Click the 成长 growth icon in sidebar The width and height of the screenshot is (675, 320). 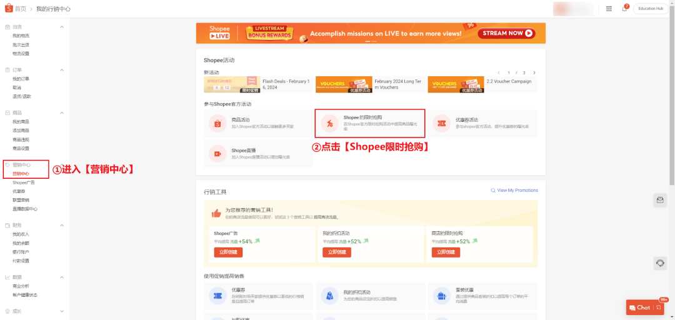[x=7, y=311]
